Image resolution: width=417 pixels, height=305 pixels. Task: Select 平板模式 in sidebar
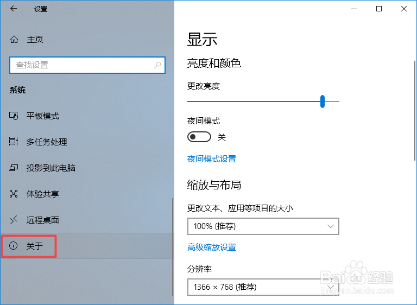[43, 116]
